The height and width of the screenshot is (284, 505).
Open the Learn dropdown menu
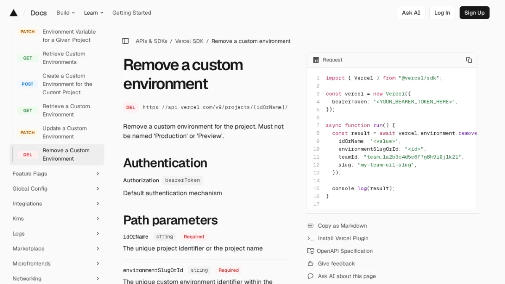click(x=93, y=13)
